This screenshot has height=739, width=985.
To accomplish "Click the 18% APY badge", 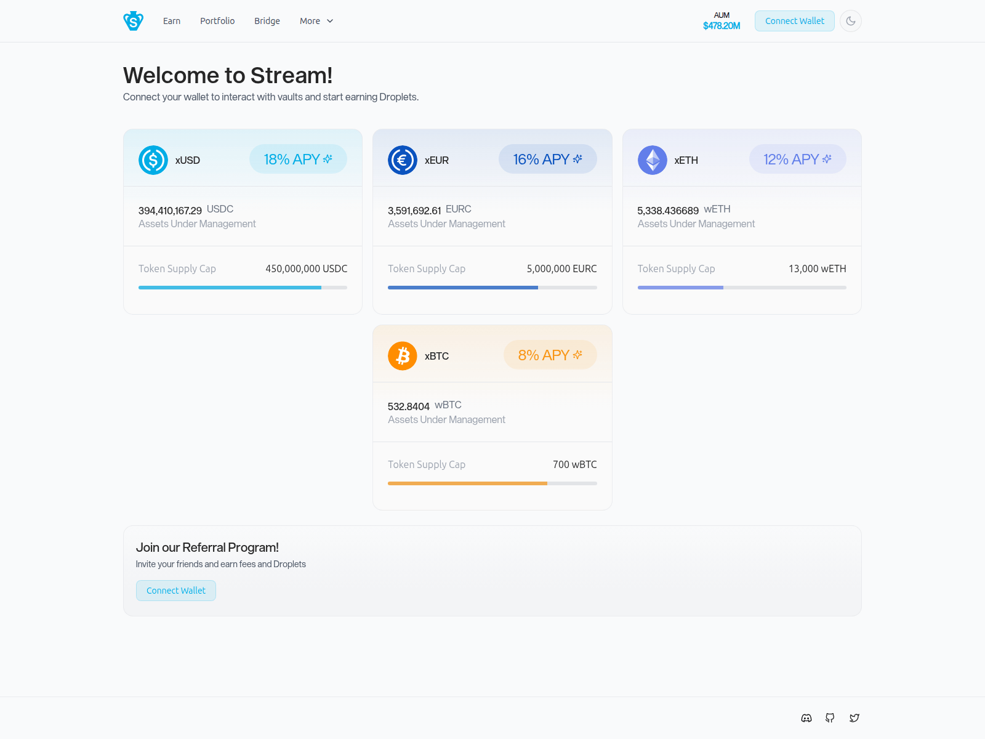I will click(298, 160).
